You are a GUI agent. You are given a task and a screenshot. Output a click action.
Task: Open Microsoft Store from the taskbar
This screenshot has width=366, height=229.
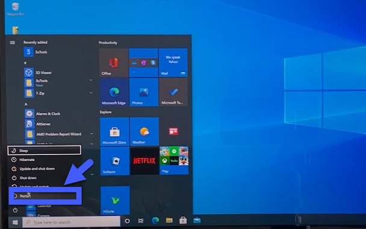pos(183,220)
